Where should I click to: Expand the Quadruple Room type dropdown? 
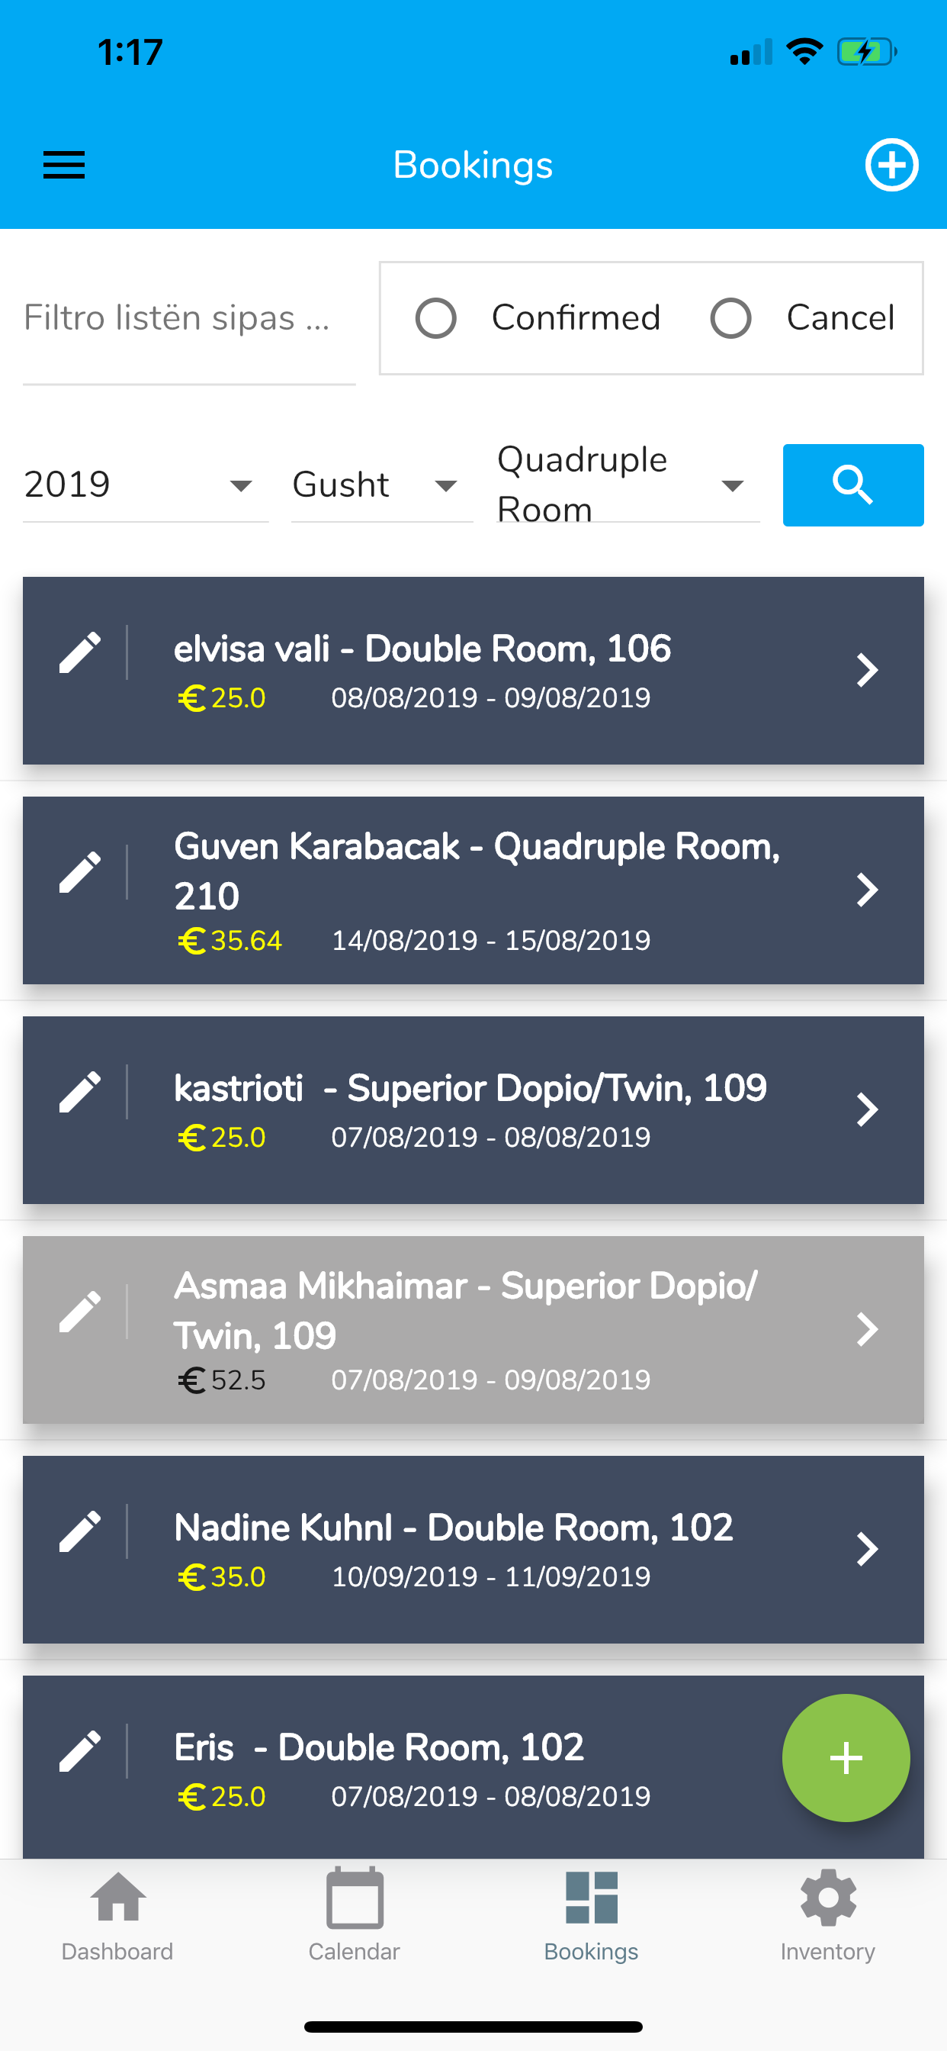(x=628, y=485)
